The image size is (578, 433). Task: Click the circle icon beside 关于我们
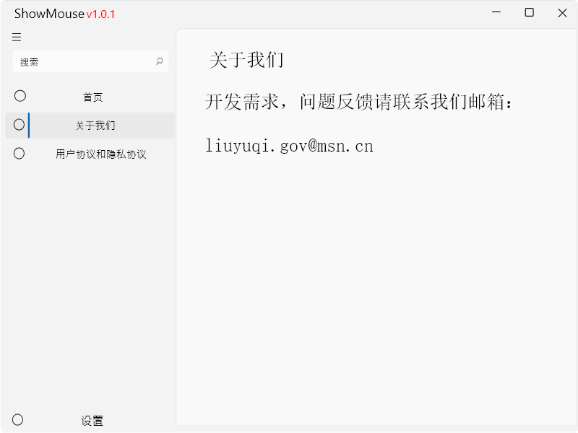(20, 125)
